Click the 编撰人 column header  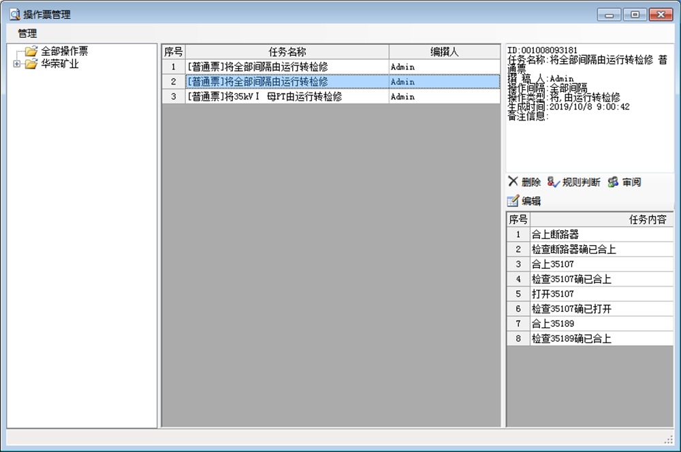coord(444,52)
